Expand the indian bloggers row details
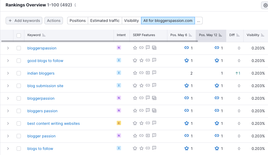268x155 pixels. click(8, 73)
